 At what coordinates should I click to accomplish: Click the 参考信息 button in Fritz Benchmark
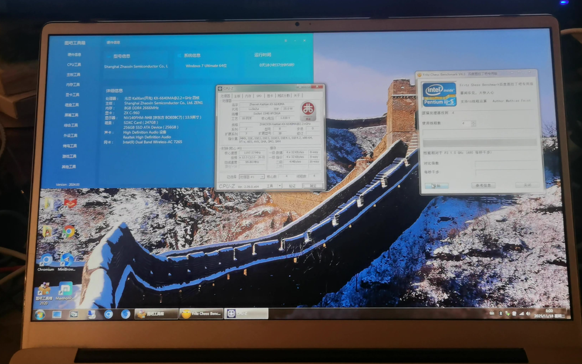[x=483, y=185]
